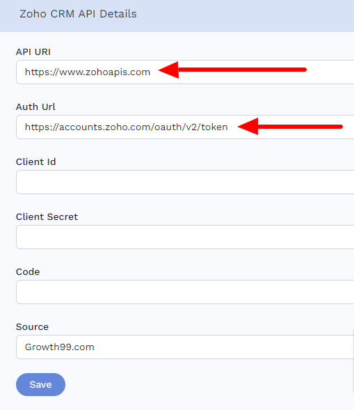
Task: Click the "Client Secret" label
Action: coord(47,216)
